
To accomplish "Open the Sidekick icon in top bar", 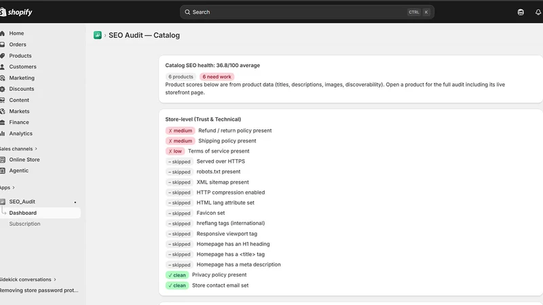I will coord(521,12).
